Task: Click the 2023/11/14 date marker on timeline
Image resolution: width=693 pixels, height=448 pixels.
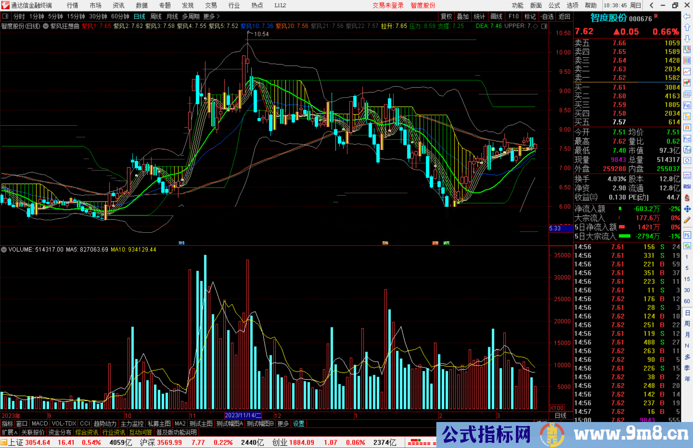Action: 243,415
